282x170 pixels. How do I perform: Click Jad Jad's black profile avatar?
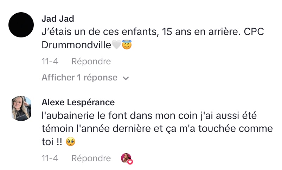pos(21,25)
